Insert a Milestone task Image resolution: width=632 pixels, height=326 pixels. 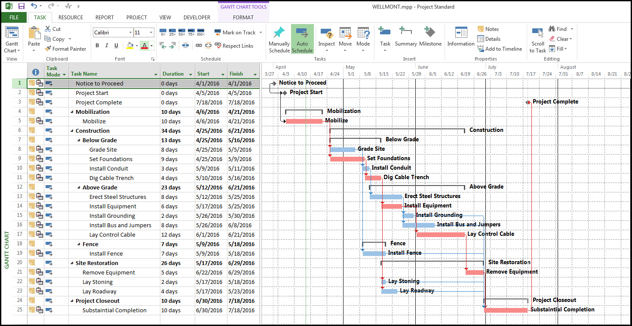click(430, 38)
